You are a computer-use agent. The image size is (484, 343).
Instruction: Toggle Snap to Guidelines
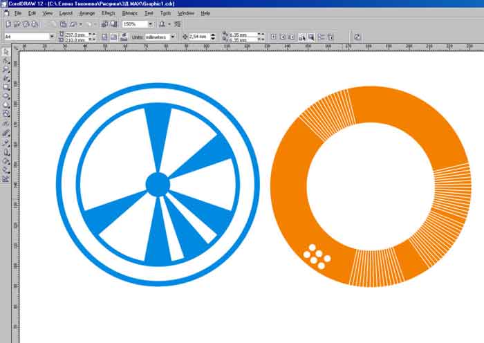282,37
